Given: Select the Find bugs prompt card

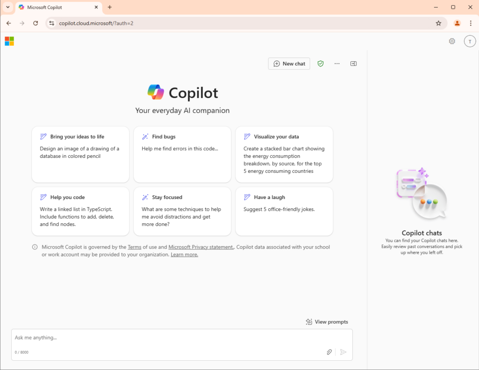Looking at the screenshot, I should coord(182,155).
